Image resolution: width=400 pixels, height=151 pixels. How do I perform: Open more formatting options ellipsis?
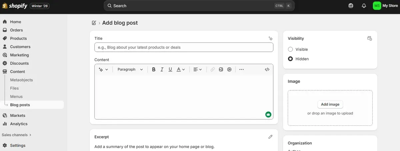(x=242, y=69)
